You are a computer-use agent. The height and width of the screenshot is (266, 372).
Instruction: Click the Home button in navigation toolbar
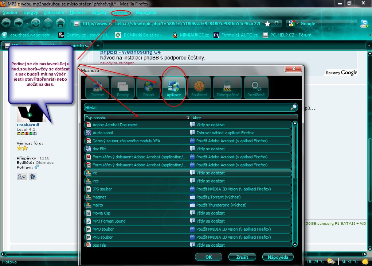(x=60, y=23)
